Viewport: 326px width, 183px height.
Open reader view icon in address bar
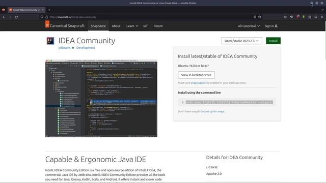(255, 17)
